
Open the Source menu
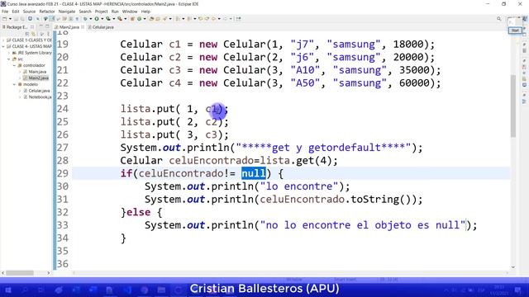pyautogui.click(x=29, y=12)
